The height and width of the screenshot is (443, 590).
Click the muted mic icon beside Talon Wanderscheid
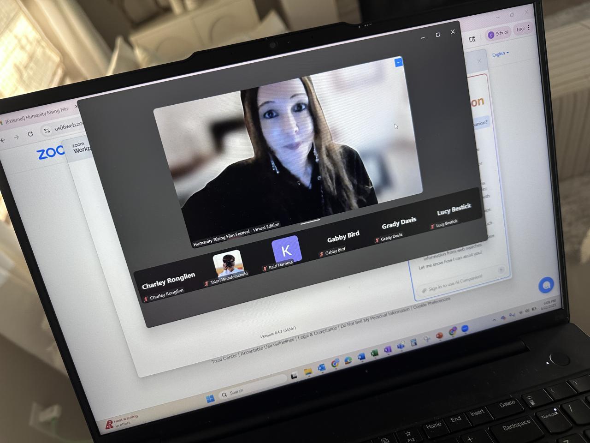pyautogui.click(x=206, y=283)
